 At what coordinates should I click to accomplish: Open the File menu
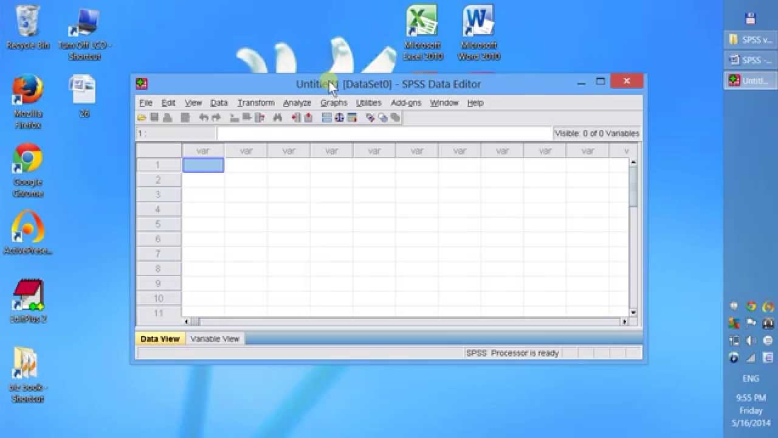click(x=146, y=103)
